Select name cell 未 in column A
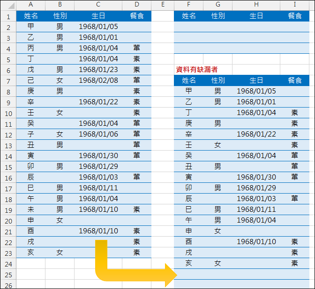This screenshot has width=315, height=289. 31,210
